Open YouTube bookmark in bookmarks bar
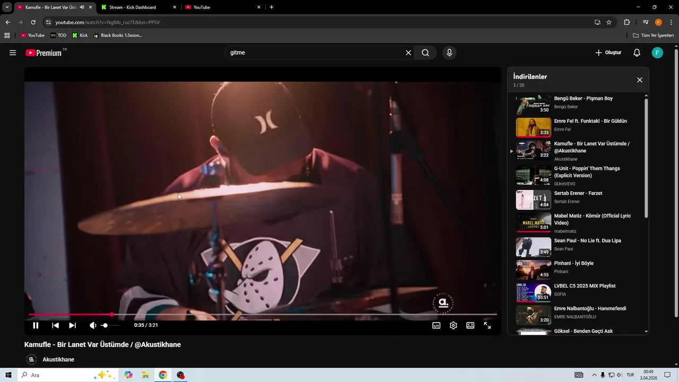Screen dimensions: 679x382 point(33,36)
